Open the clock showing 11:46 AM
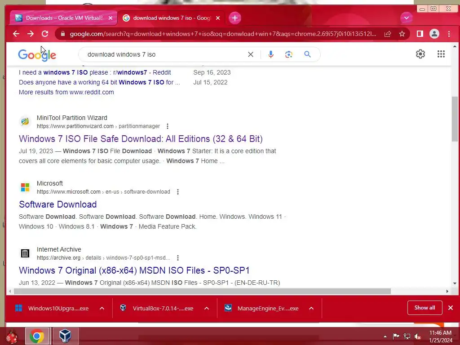Image resolution: width=460 pixels, height=345 pixels. point(440,336)
